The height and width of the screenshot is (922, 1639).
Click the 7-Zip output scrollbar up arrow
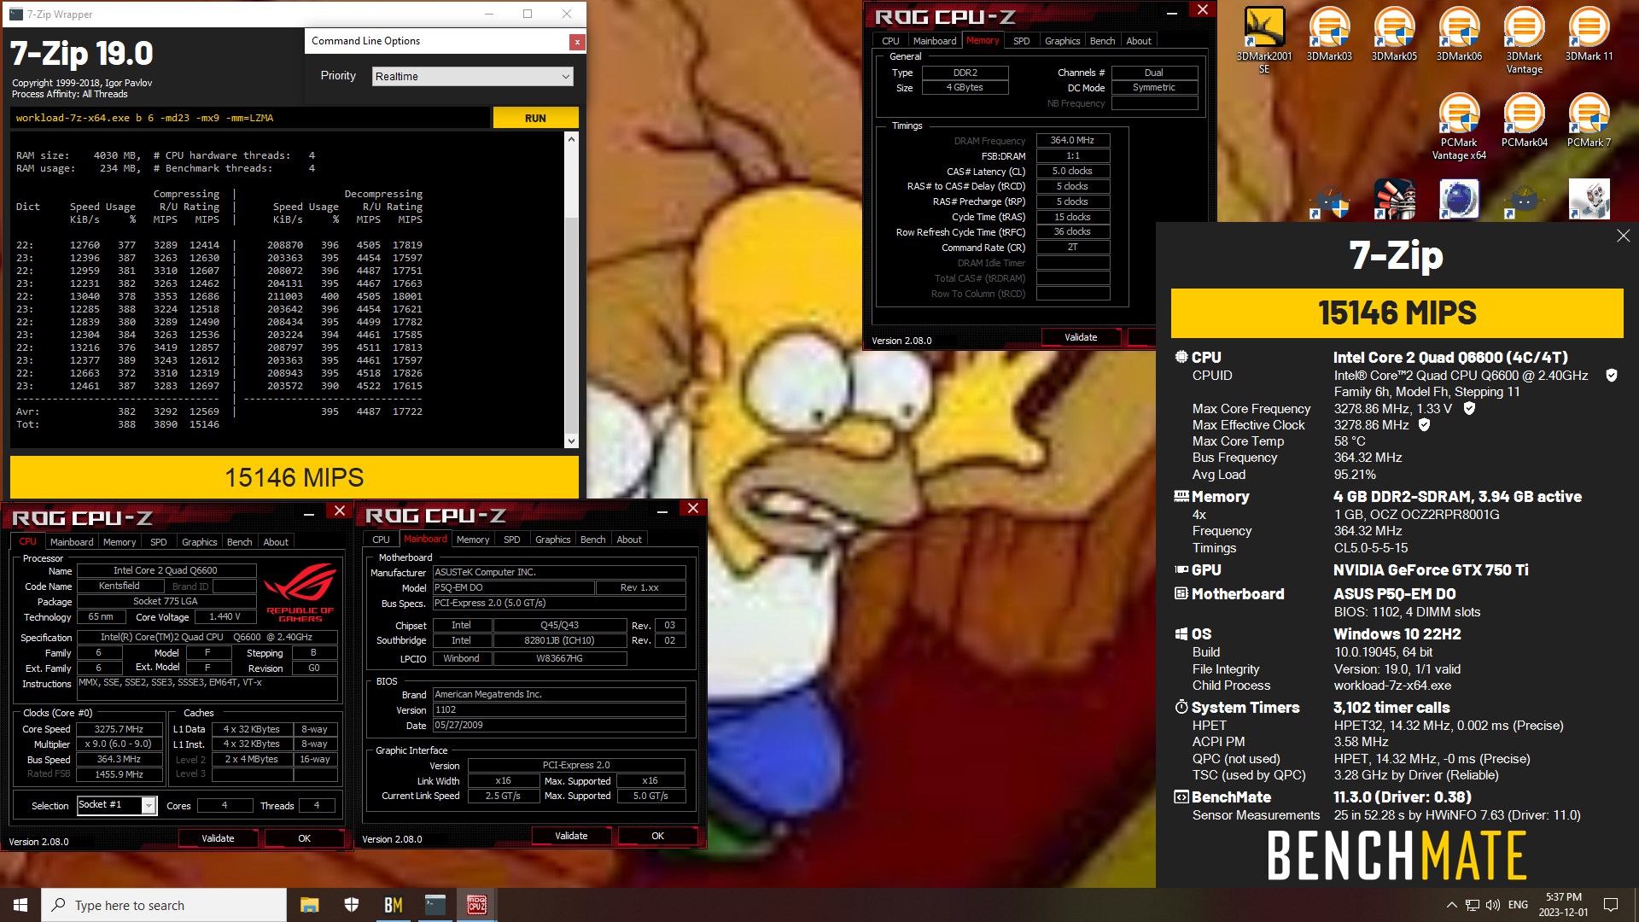[x=571, y=138]
